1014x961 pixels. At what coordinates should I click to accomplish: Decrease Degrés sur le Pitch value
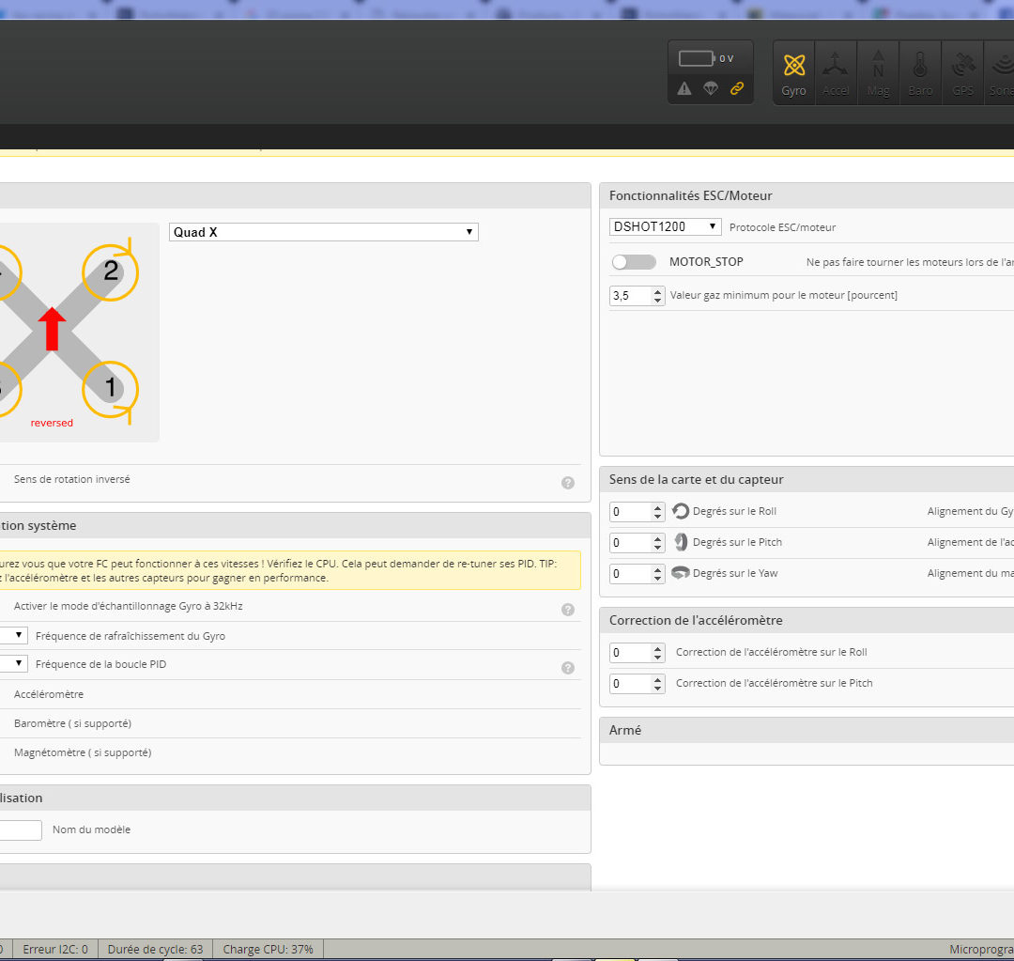[657, 548]
